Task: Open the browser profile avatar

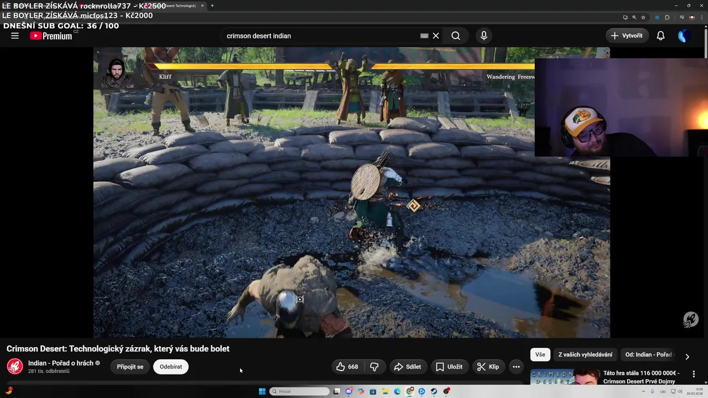Action: point(691,17)
